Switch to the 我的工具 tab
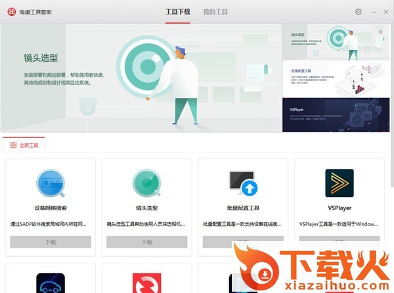Screen dimensions: 394x293 click(215, 12)
